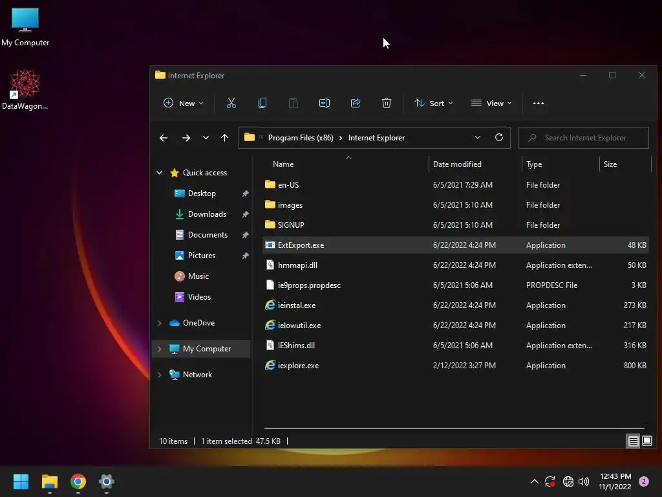
Task: Switch to large thumbnails view icon
Action: pyautogui.click(x=646, y=441)
